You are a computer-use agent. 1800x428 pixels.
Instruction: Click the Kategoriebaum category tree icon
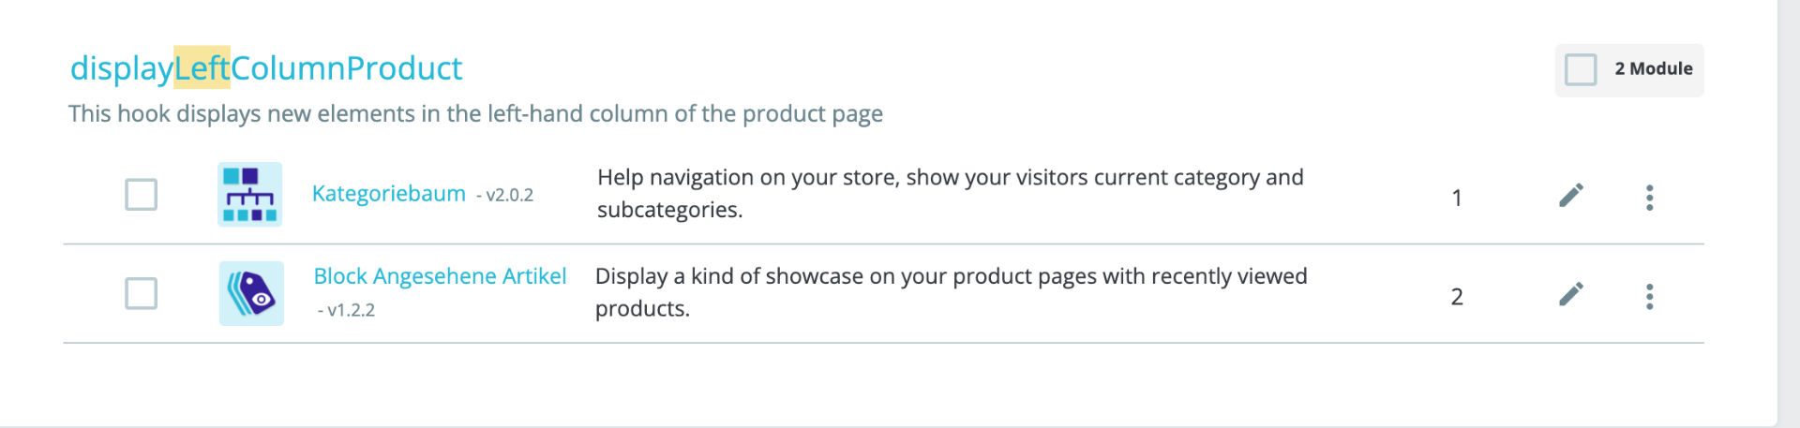click(250, 195)
